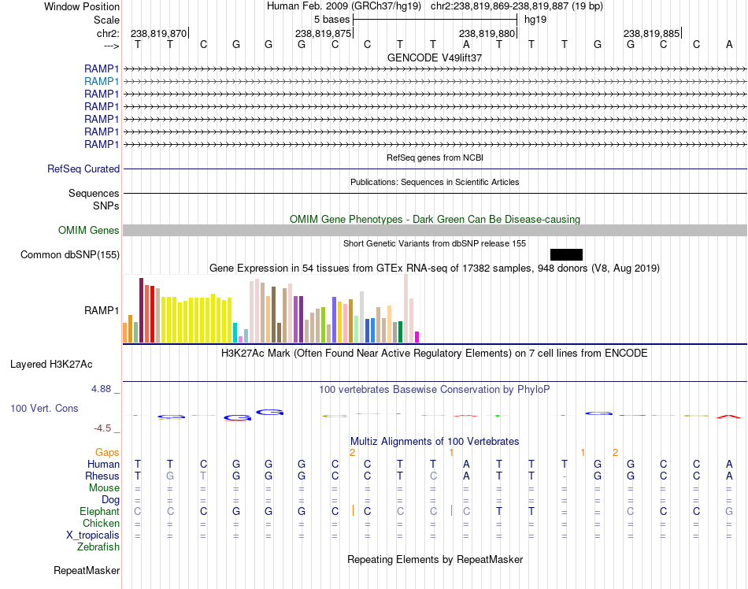Open Short Genetic Variants from dbSNP title
Image resolution: width=748 pixels, height=589 pixels.
(x=435, y=243)
